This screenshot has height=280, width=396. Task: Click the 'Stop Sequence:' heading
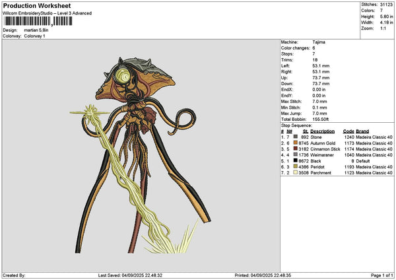click(296, 125)
